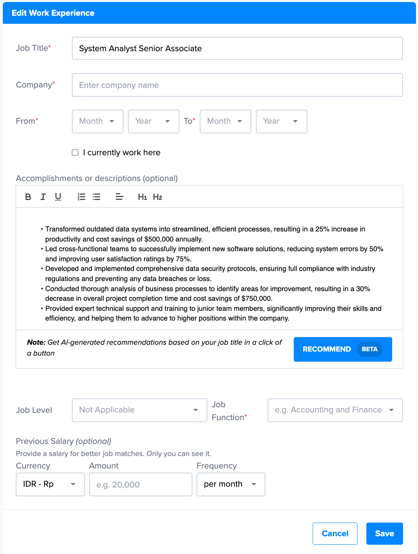
Task: Check the I currently work here checkbox
Action: (75, 152)
